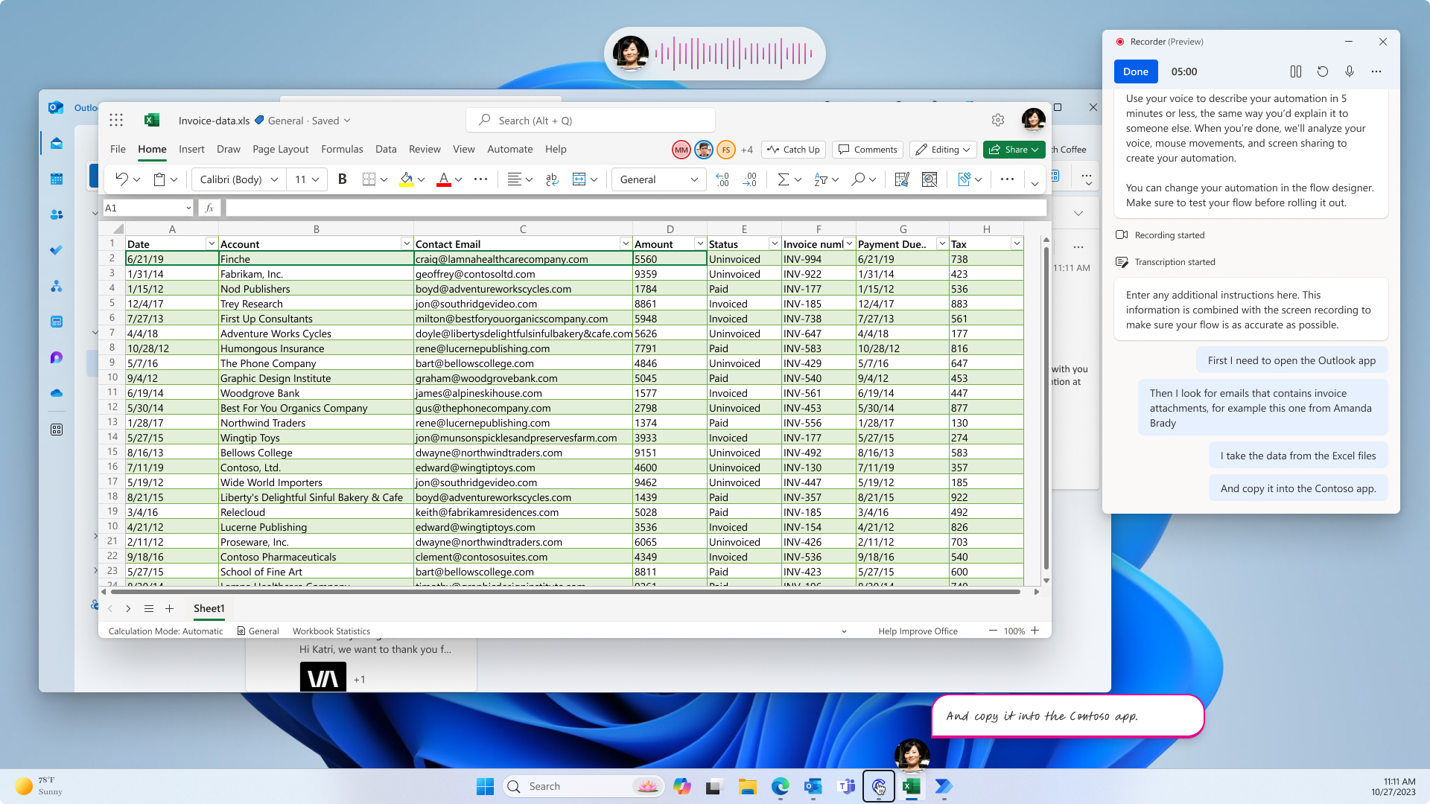Toggle the Date column filter arrow
Viewport: 1430px width, 804px height.
210,243
